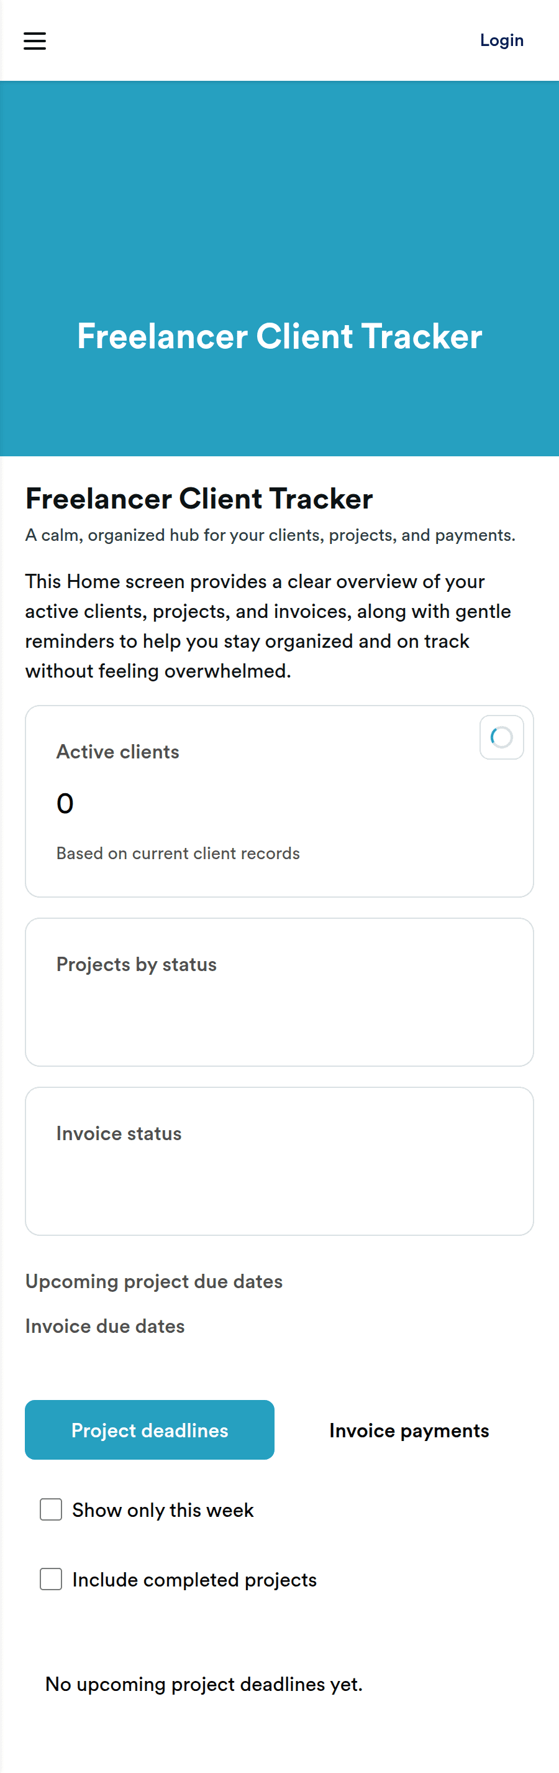
Task: Click the Based on current client records caption
Action: 178,853
